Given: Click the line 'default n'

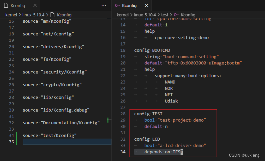Looking at the screenshot, I should (x=156, y=127).
